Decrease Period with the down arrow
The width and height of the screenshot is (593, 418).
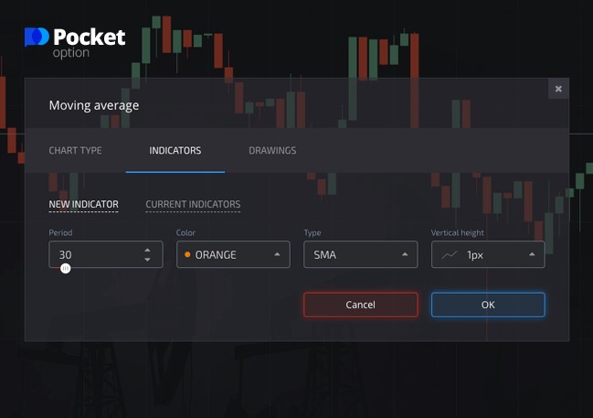point(148,260)
